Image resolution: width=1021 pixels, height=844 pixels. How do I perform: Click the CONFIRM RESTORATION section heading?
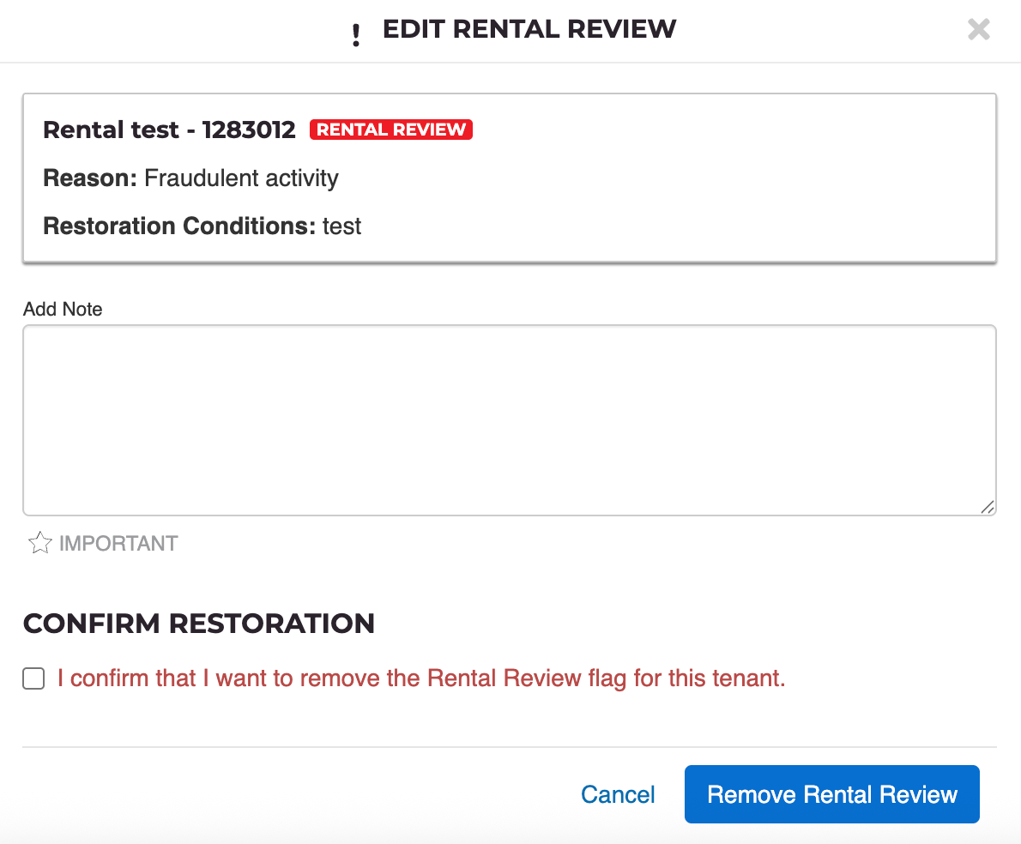199,623
